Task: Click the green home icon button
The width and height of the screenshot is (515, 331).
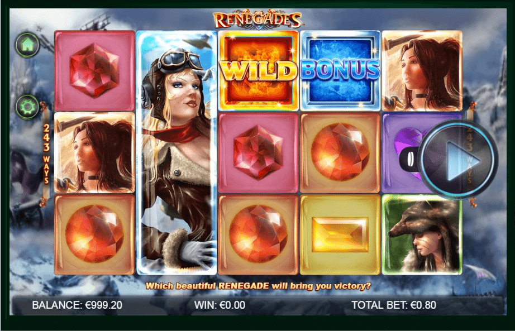Action: (x=27, y=45)
